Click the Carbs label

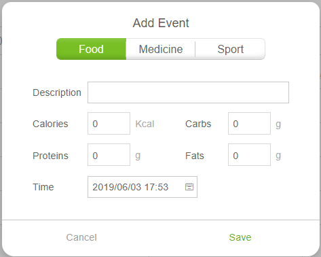point(198,124)
